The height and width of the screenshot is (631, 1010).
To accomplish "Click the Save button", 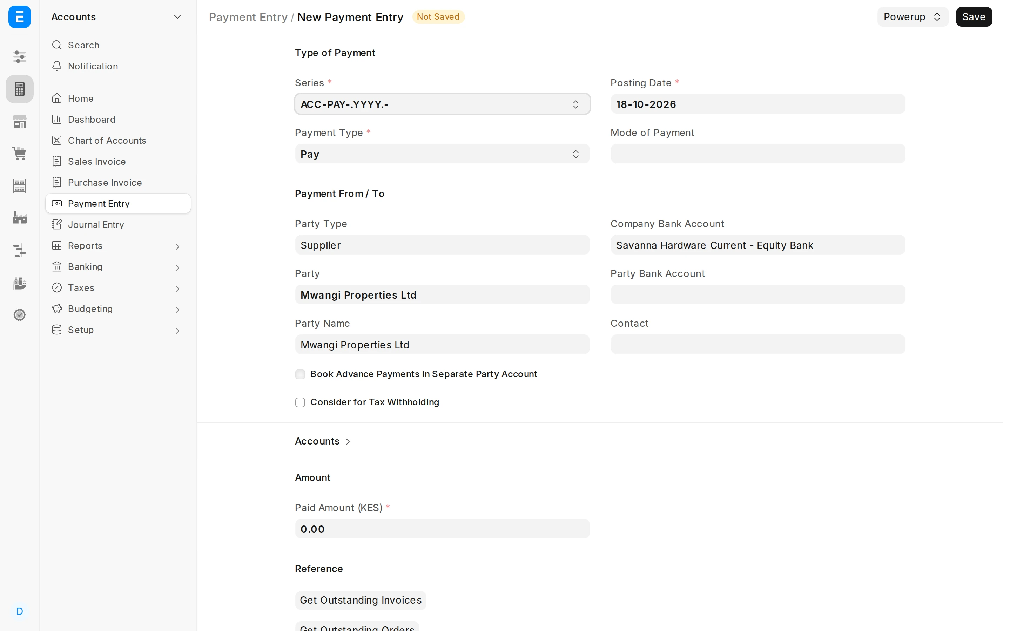I will [x=974, y=17].
